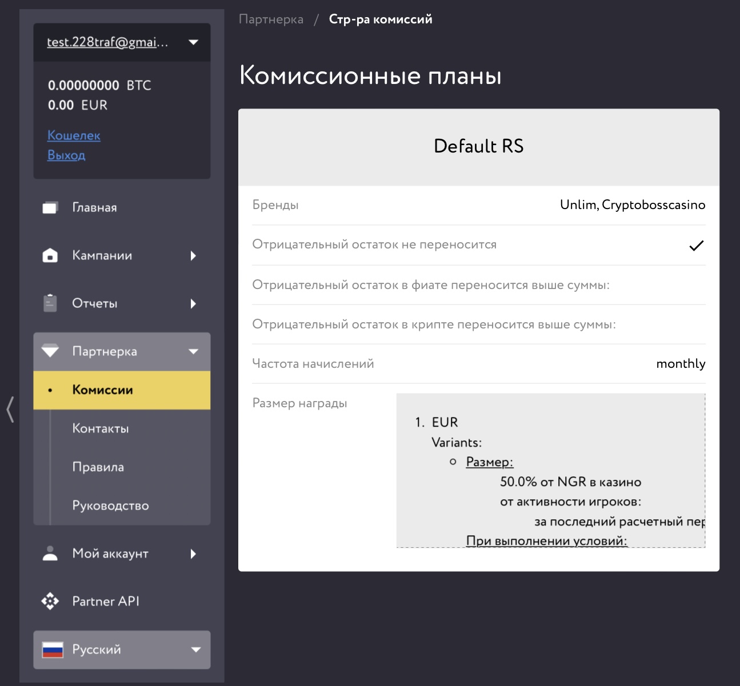Click the Партнерка diamond icon
The width and height of the screenshot is (740, 686).
point(50,351)
